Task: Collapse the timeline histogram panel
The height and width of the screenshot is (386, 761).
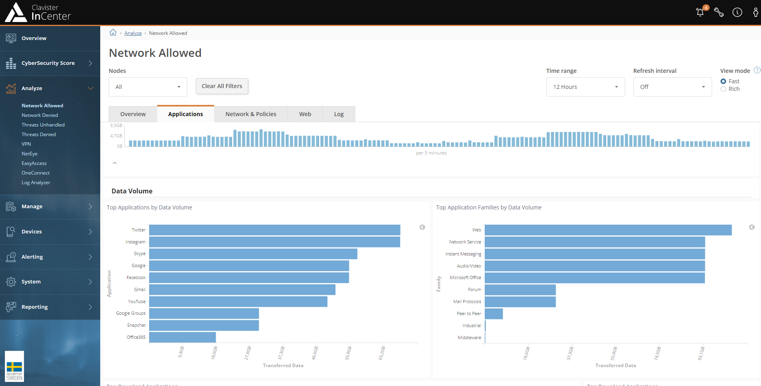Action: 115,163
